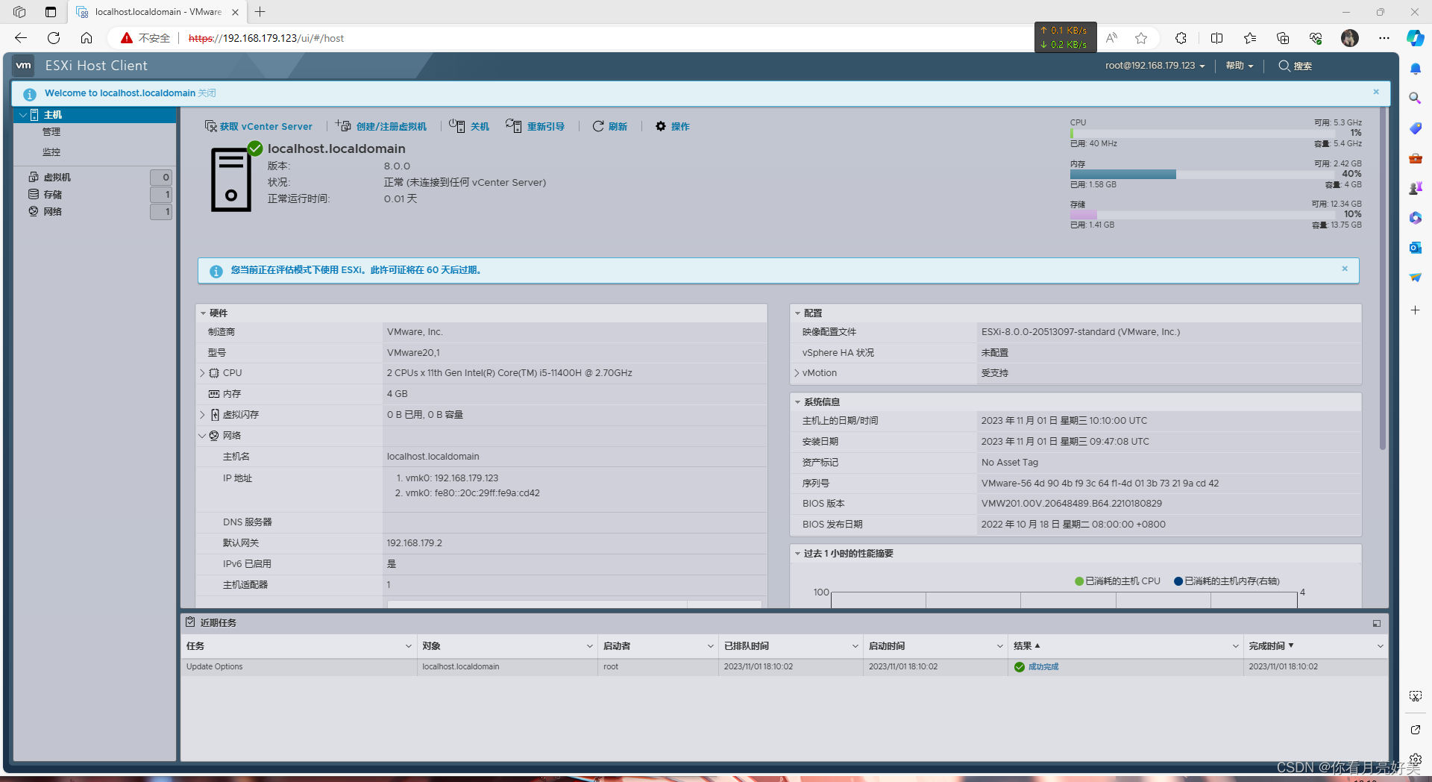This screenshot has width=1432, height=782.
Task: Open the Outlook sidebar icon
Action: tap(1415, 248)
